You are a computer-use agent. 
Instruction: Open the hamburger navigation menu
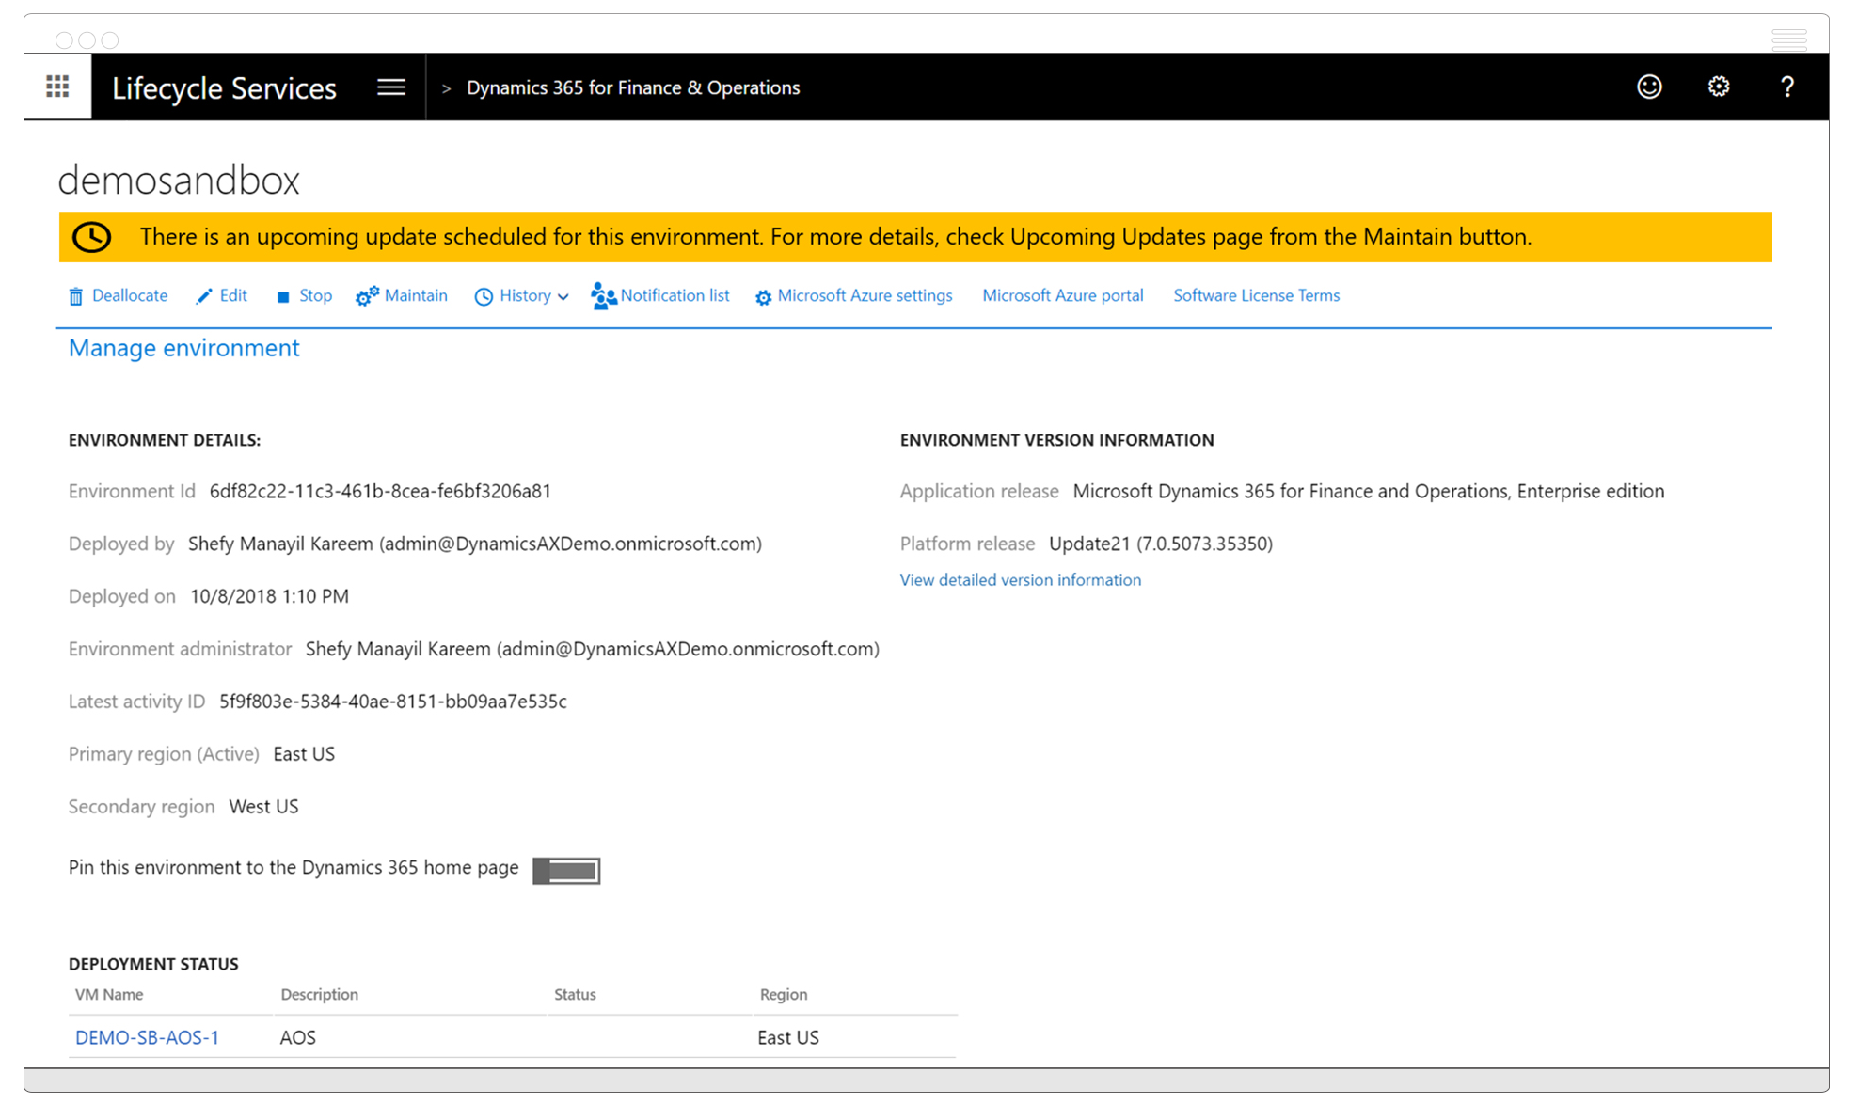point(390,87)
